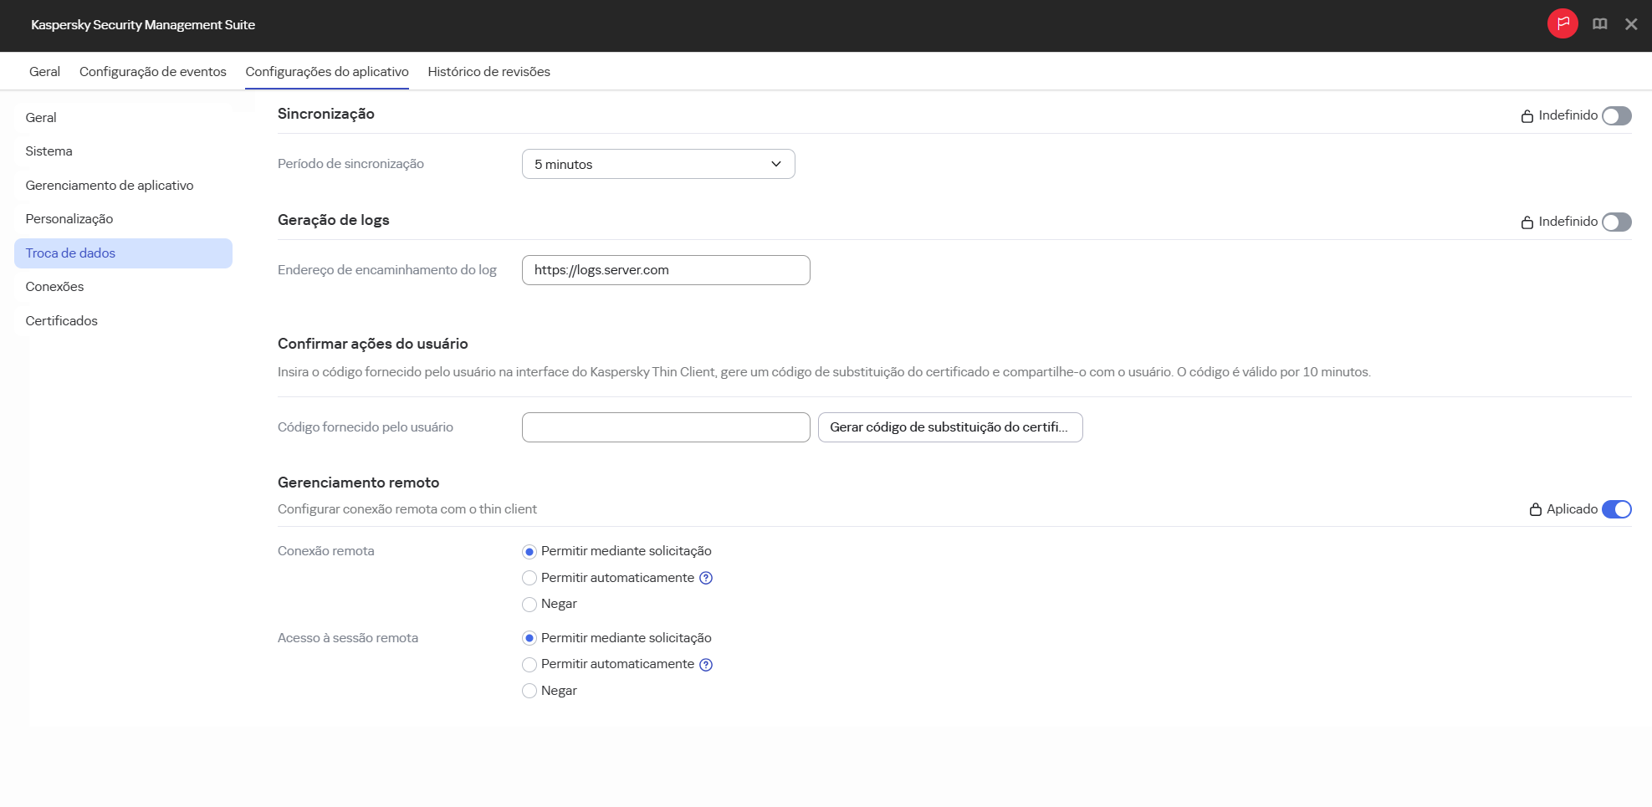Click the log forwarding address field
The image size is (1652, 807).
click(665, 269)
